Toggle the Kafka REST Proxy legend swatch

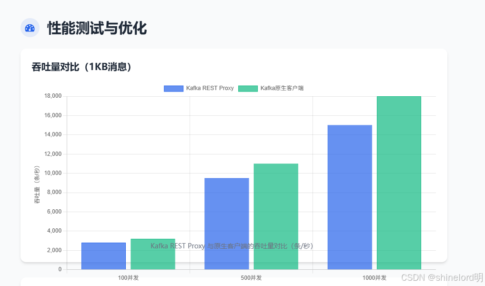tap(173, 89)
